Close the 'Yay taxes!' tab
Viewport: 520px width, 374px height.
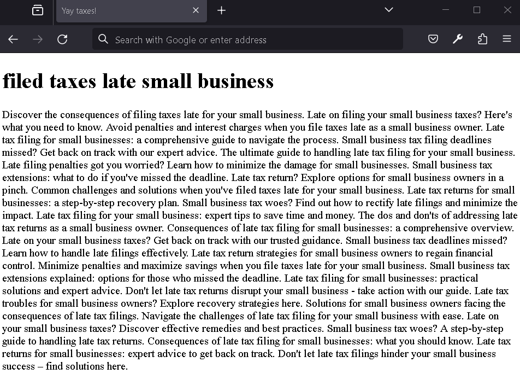point(196,10)
